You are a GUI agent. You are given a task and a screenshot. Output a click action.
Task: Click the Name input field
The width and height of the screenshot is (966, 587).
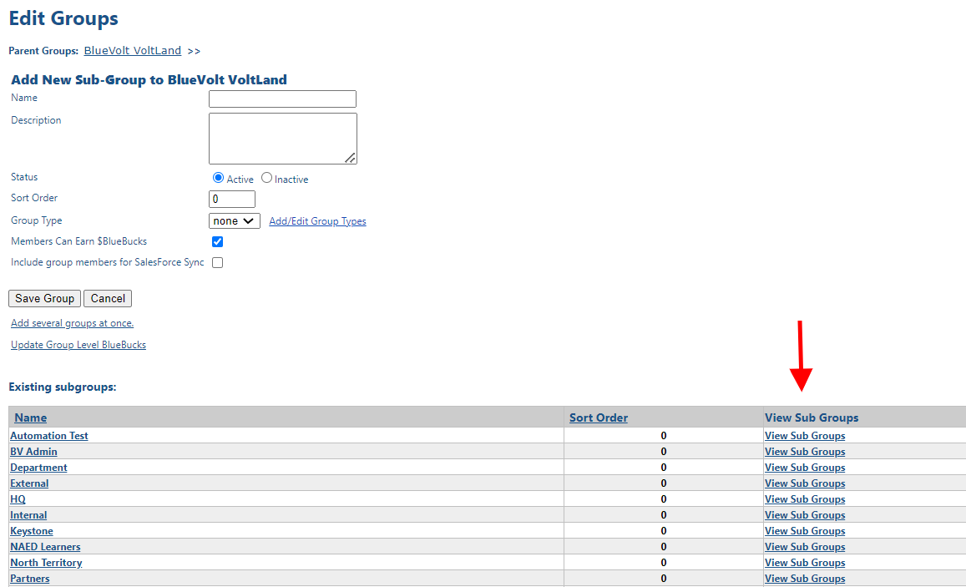[282, 99]
